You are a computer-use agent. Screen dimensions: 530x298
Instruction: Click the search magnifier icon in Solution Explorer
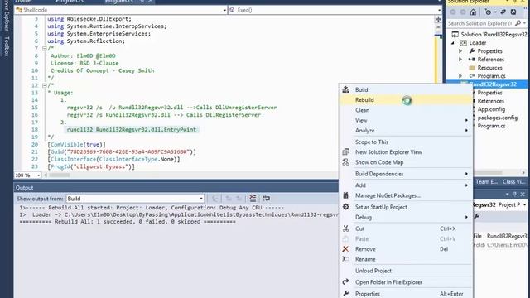point(518,23)
